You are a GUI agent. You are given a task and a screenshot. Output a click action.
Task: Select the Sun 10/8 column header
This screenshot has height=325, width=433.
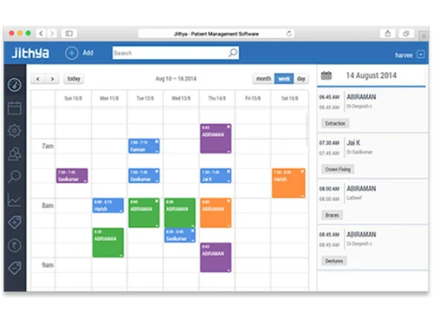73,98
